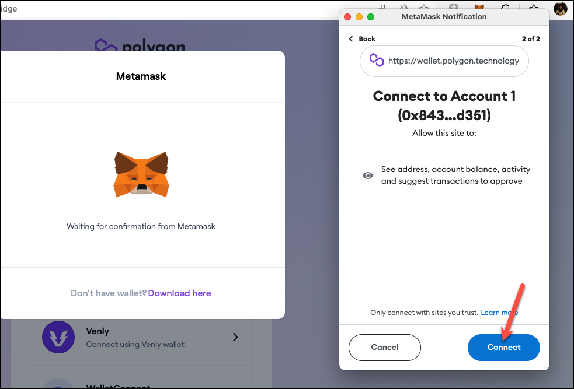Click the 'See address, account balance' permission text
Image resolution: width=574 pixels, height=389 pixels.
point(456,175)
